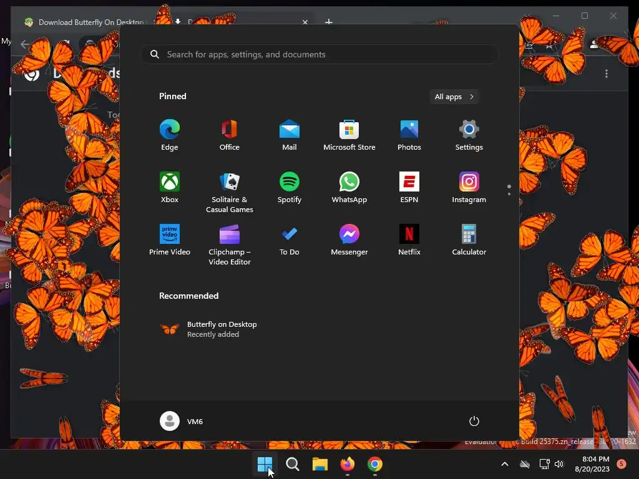This screenshot has width=639, height=479.
Task: Open Clipchamp Video Editor
Action: pyautogui.click(x=230, y=244)
